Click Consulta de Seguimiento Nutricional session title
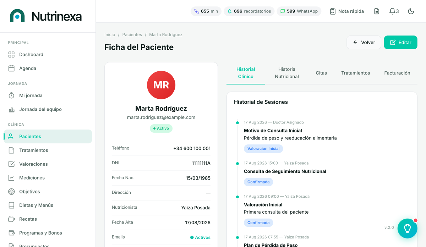426x247 pixels. [x=285, y=171]
